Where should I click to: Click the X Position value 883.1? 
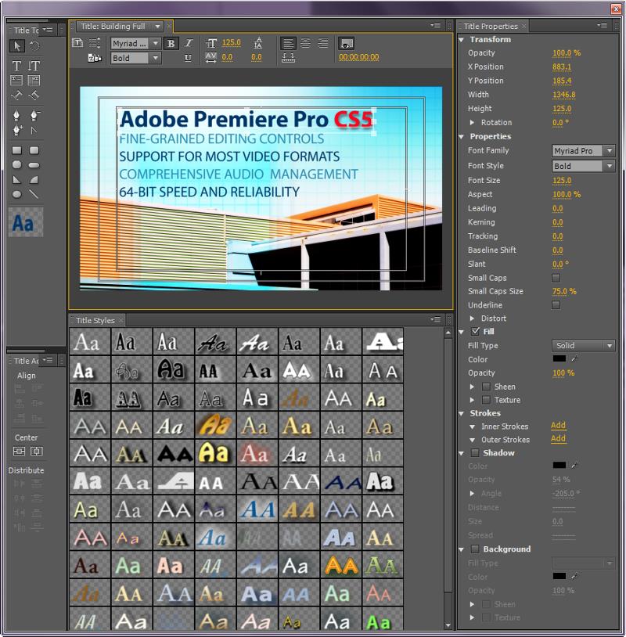pos(562,67)
